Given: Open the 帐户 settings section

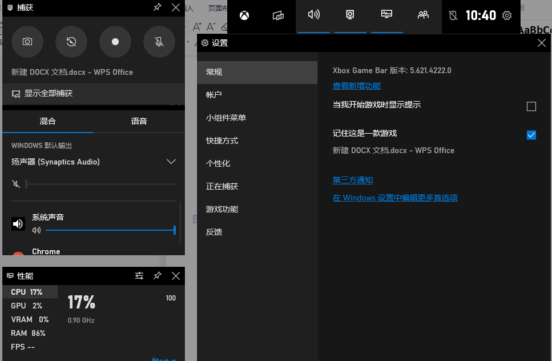Looking at the screenshot, I should [257, 95].
